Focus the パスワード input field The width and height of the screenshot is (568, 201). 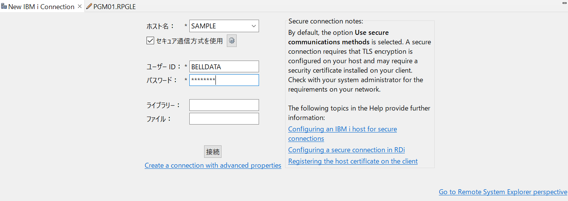coord(224,80)
